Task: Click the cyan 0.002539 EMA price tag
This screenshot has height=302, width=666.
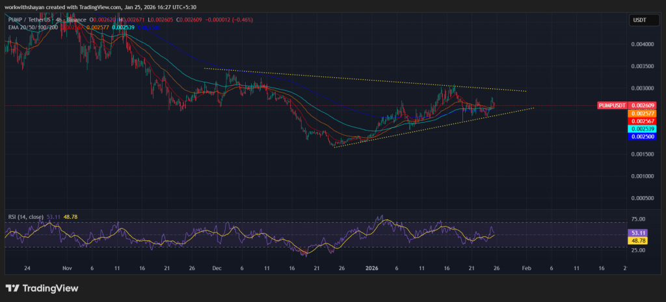Action: 641,129
